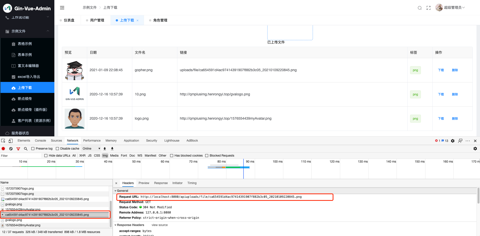Screen dimensions: 480x236
Task: Click view source next to Response Headers
Action: (x=159, y=225)
